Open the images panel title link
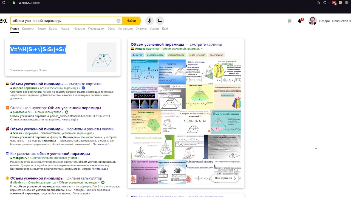The width and height of the screenshot is (351, 197). point(176,44)
